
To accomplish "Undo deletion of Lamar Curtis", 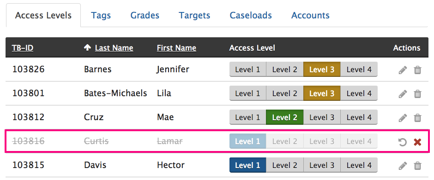I will click(403, 142).
